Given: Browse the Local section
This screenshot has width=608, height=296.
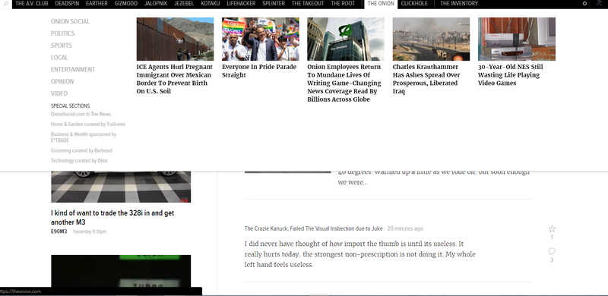Looking at the screenshot, I should click(59, 58).
